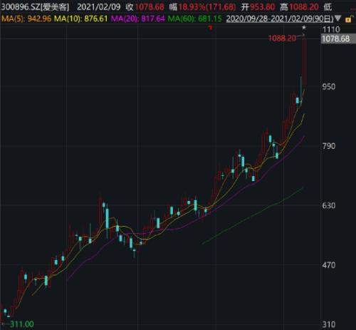Click the date 2021/02/09 in header
This screenshot has height=330, width=356.
point(98,7)
